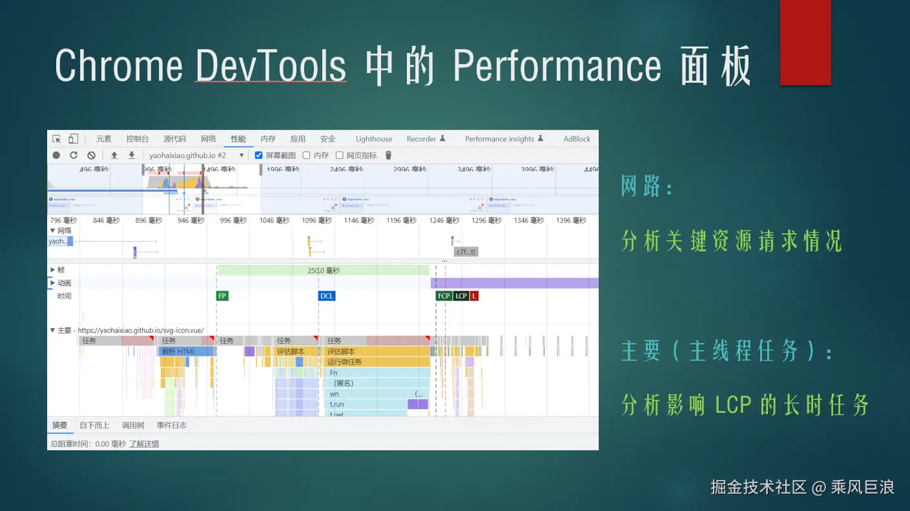Select the t.run function block
The width and height of the screenshot is (910, 511).
tap(366, 404)
